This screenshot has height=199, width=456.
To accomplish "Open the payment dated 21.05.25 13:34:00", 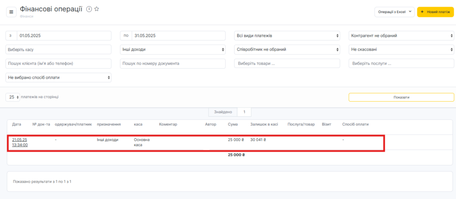I will tap(20, 142).
